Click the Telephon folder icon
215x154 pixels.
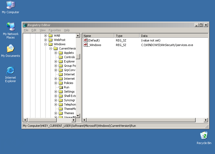pos(61,104)
